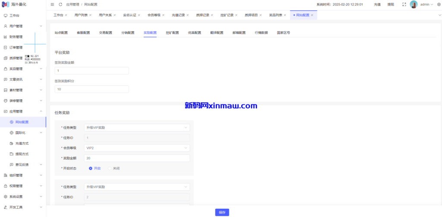Expand the 国际化 submenu chevron
This screenshot has width=442, height=217.
[x=41, y=133]
